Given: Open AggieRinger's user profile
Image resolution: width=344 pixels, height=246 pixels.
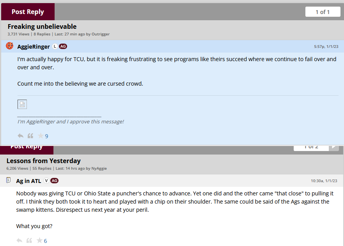Looking at the screenshot, I should (34, 47).
